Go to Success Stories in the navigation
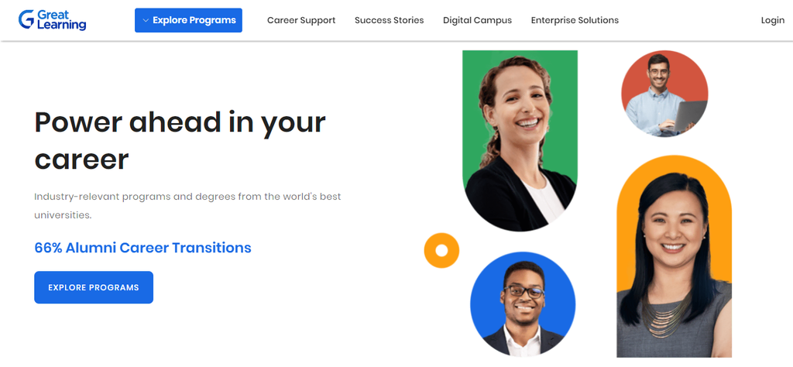Viewport: 793px width, 367px height. click(x=389, y=20)
